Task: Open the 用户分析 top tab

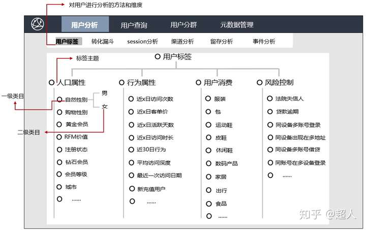Action: (85, 24)
